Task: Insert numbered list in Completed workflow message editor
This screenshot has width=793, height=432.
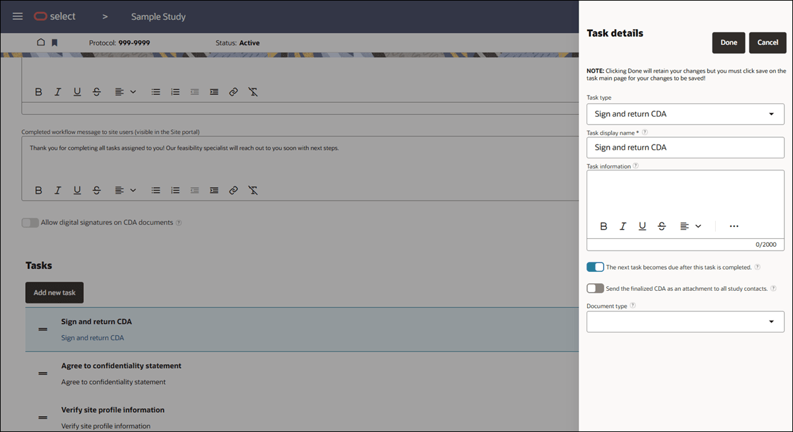Action: (x=175, y=190)
